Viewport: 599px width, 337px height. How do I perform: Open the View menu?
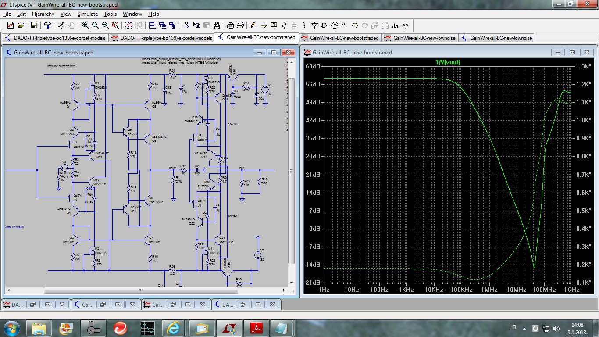[x=66, y=14]
